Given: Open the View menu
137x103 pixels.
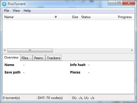Looking at the screenshot, I should 16,11.
